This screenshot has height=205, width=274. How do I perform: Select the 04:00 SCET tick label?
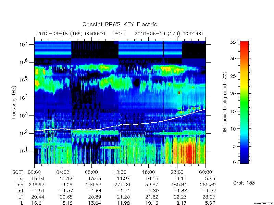click(x=63, y=172)
